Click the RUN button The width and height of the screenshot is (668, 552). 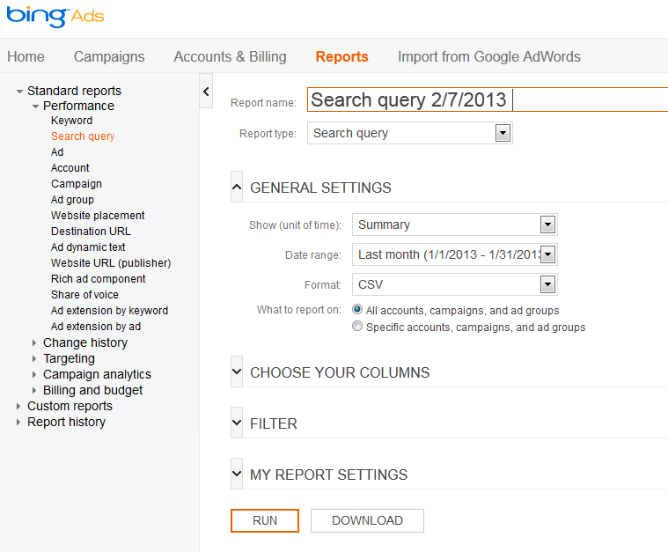265,520
